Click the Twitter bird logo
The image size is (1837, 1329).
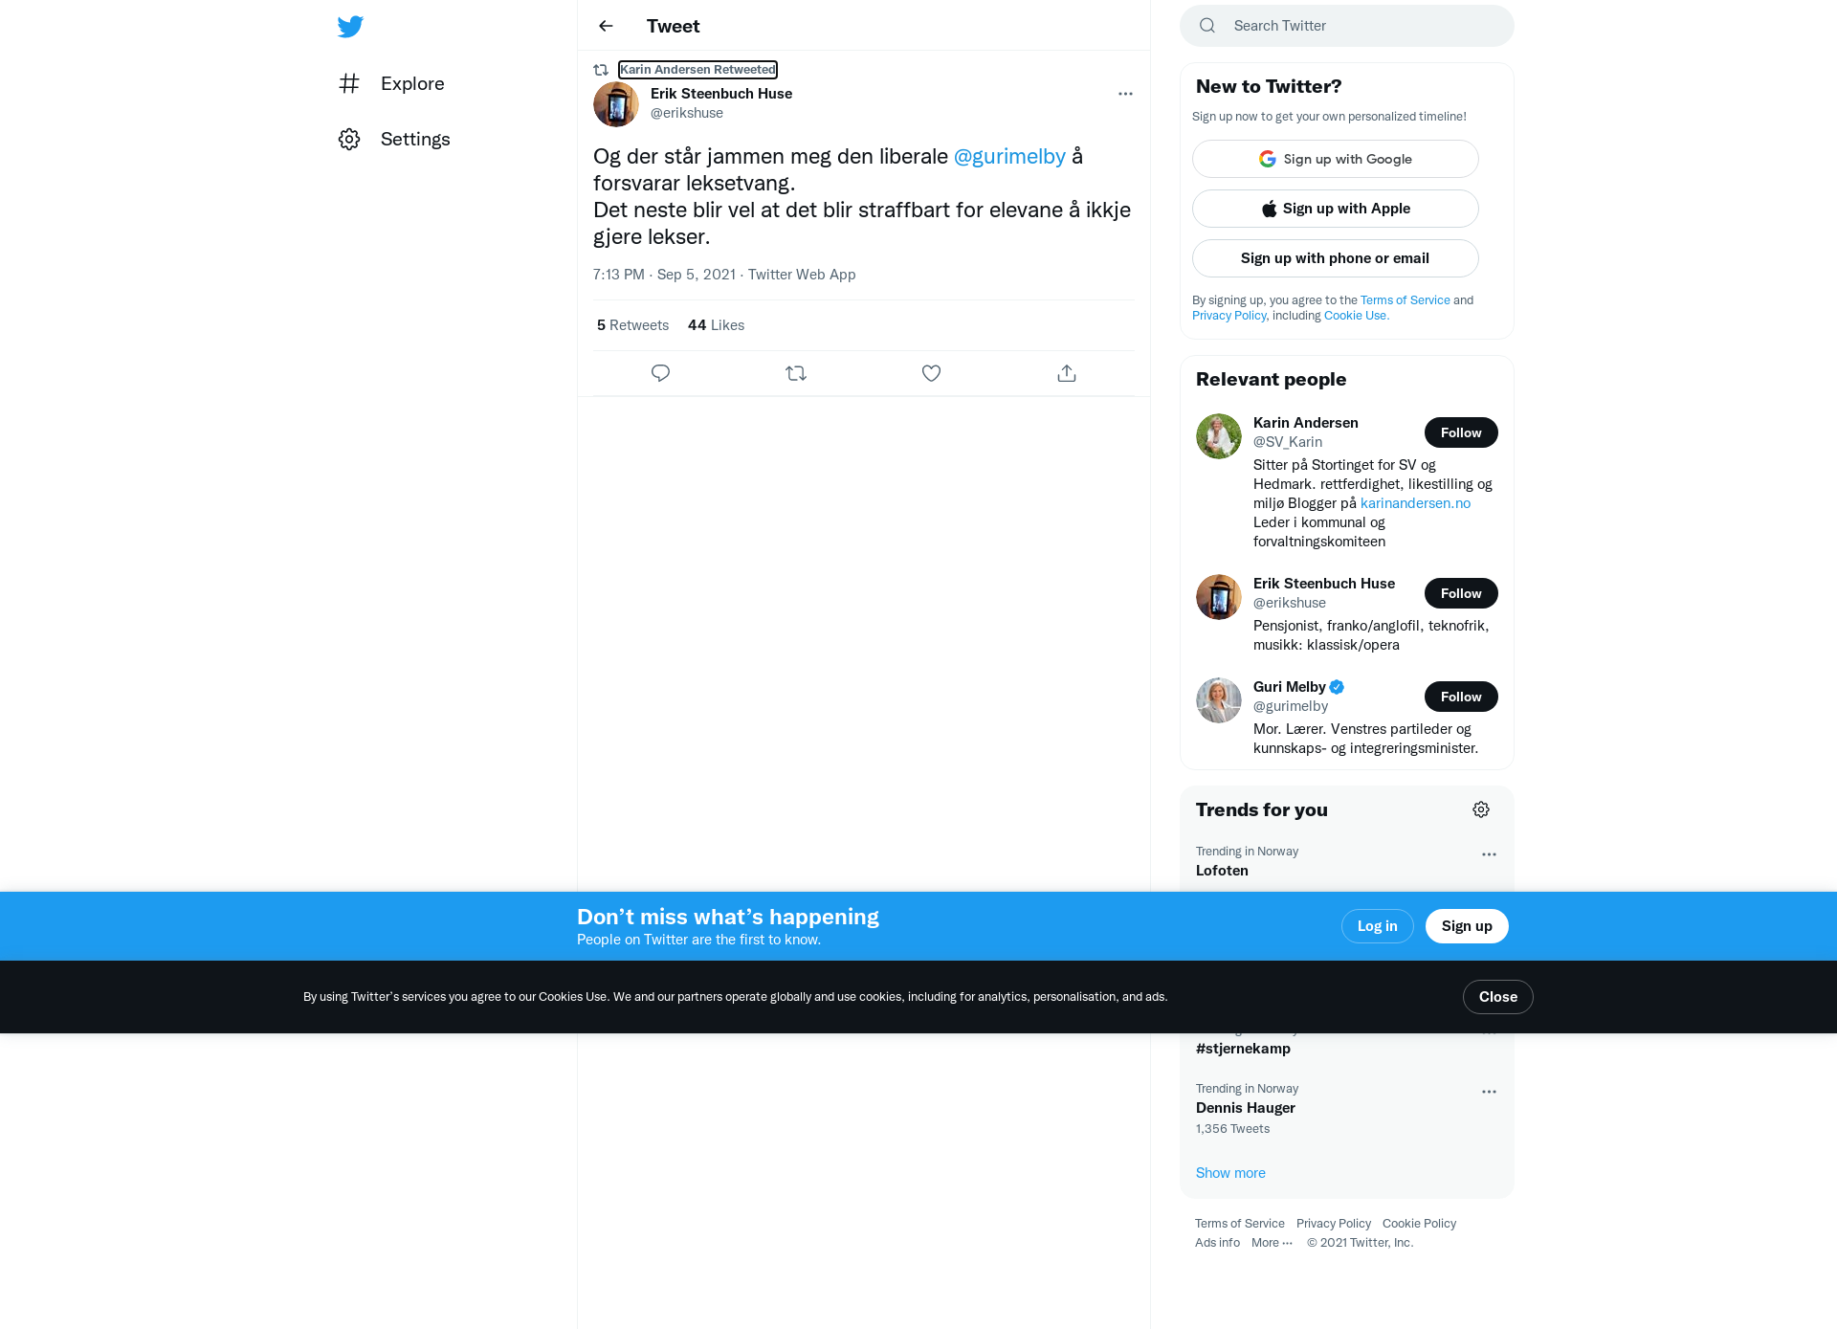(350, 26)
